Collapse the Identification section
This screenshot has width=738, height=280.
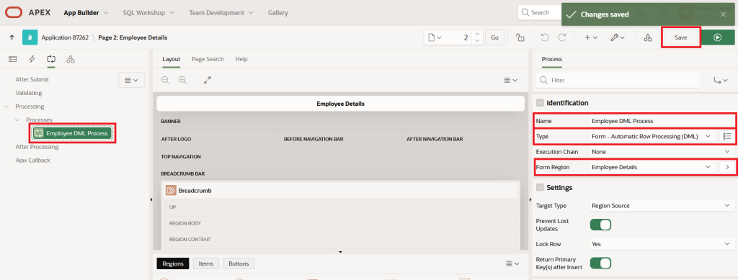pyautogui.click(x=540, y=102)
